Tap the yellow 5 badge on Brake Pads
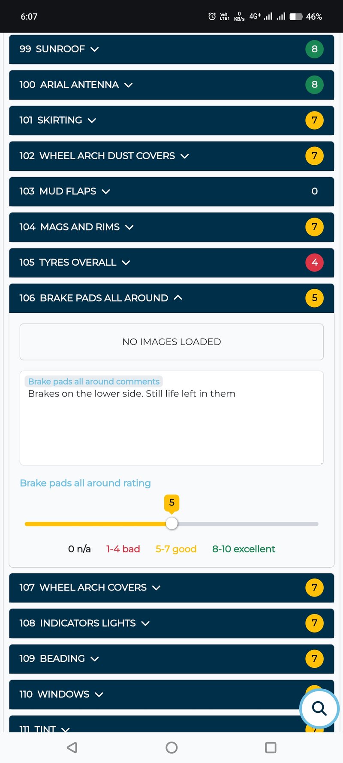Viewport: 343px width, 763px height. [314, 298]
